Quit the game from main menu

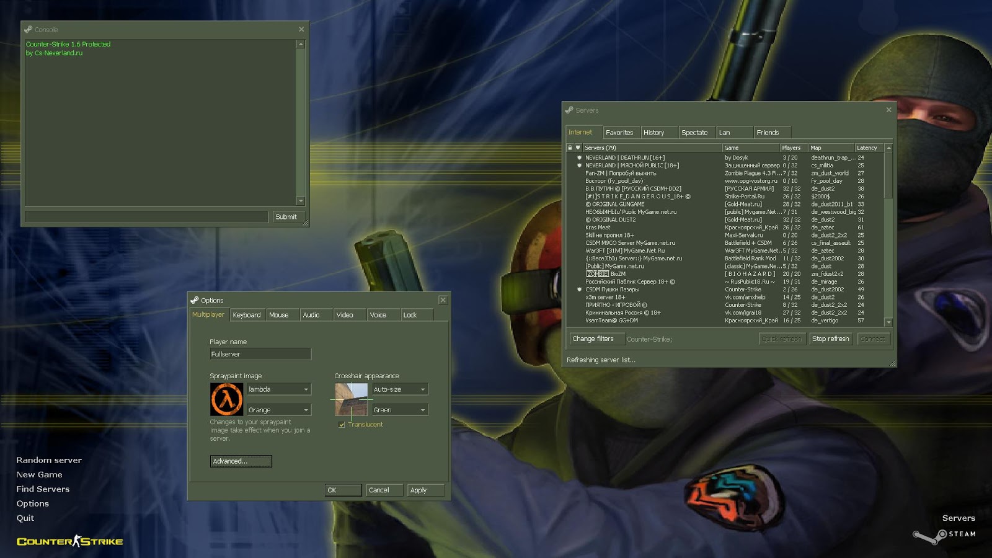[x=25, y=518]
